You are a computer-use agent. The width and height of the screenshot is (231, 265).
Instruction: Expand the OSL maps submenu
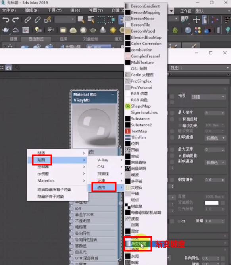pos(106,167)
